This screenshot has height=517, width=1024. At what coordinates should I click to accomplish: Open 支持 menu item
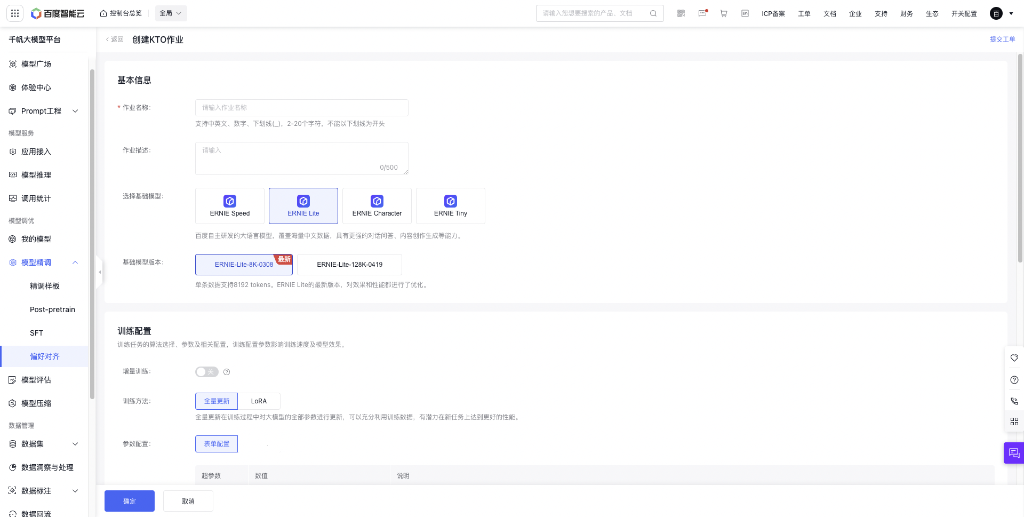[x=881, y=14]
